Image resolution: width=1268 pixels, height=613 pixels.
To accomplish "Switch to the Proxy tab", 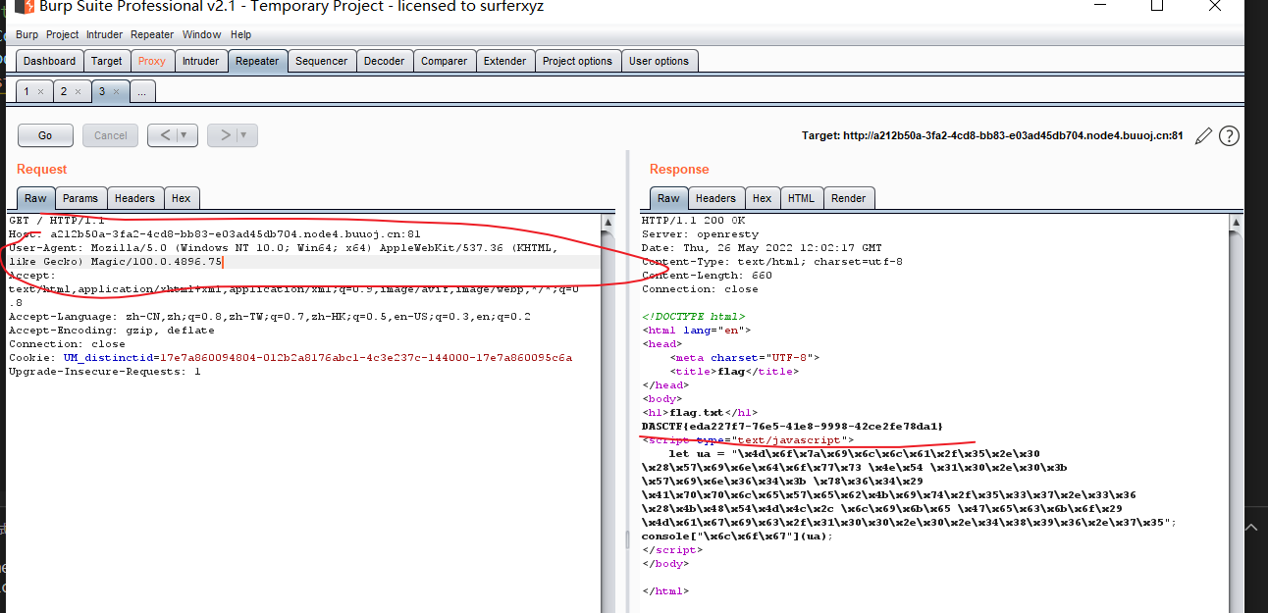I will pyautogui.click(x=152, y=61).
